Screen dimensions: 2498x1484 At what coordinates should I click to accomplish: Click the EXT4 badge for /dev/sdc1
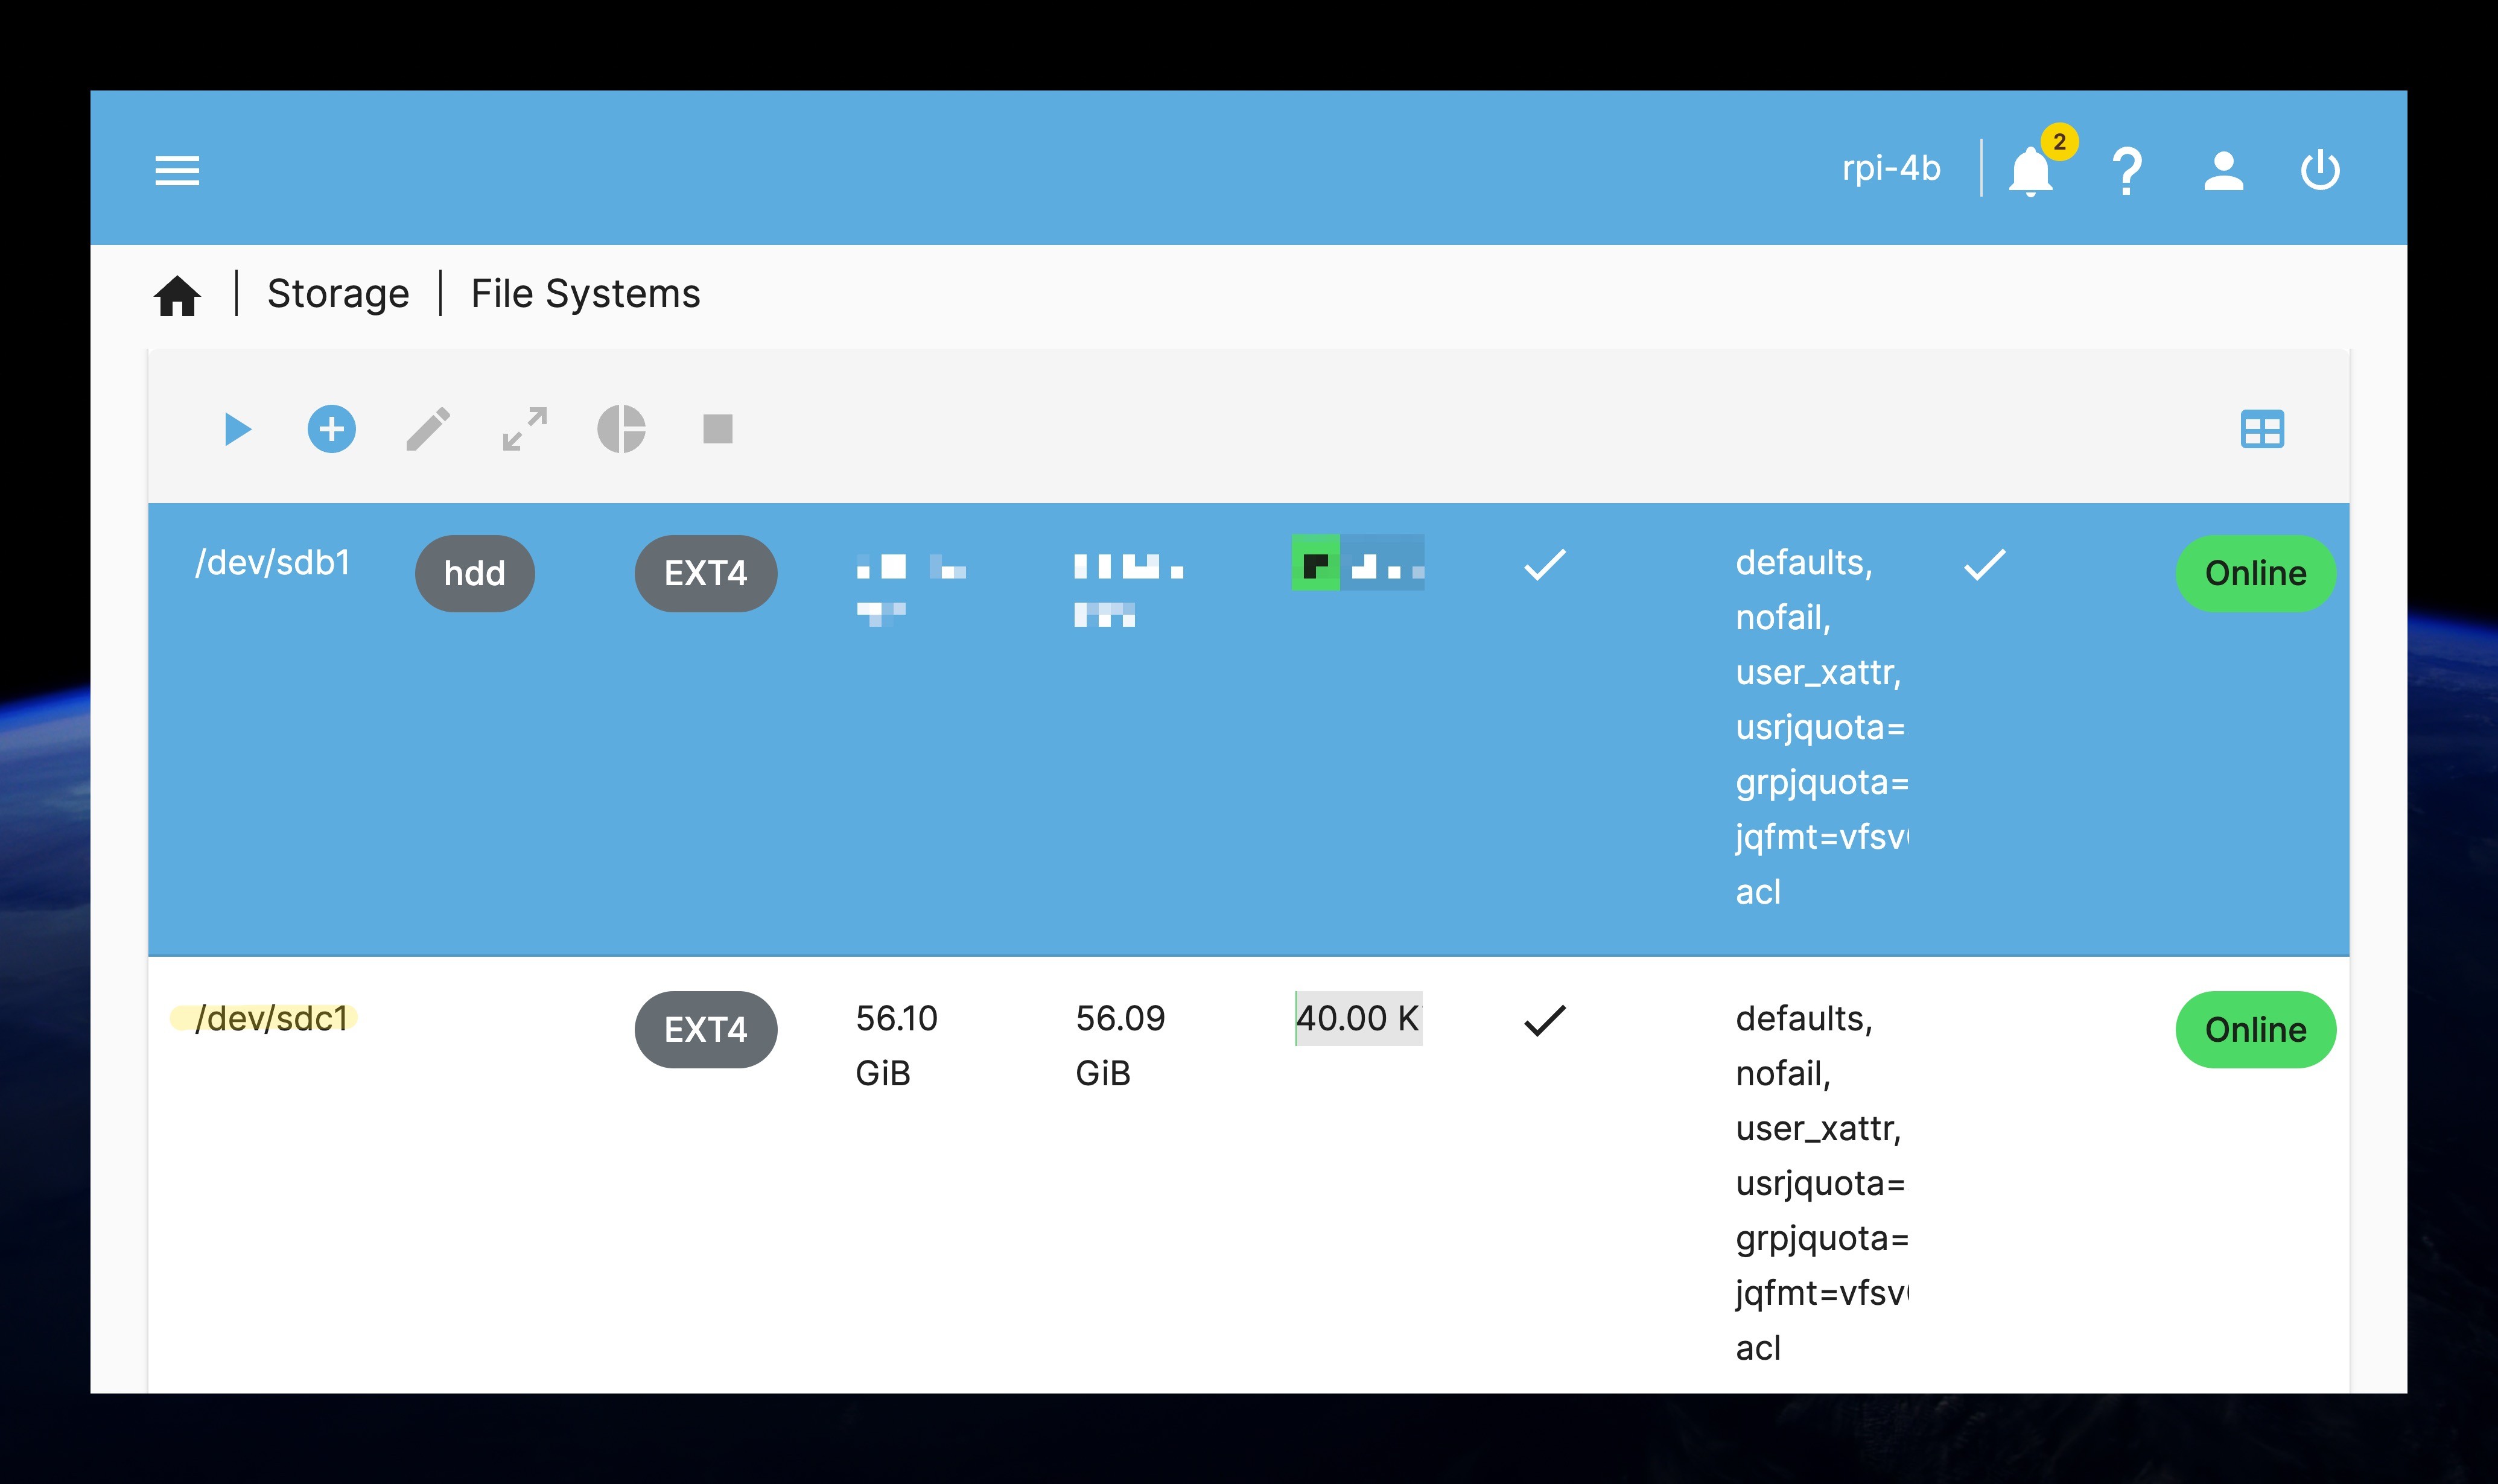pos(706,1029)
